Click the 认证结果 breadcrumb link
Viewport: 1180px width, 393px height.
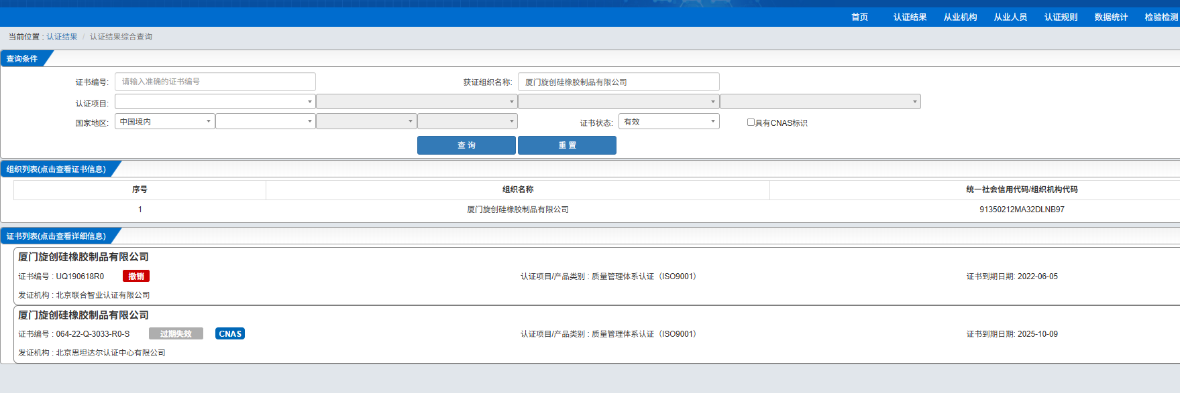click(62, 37)
